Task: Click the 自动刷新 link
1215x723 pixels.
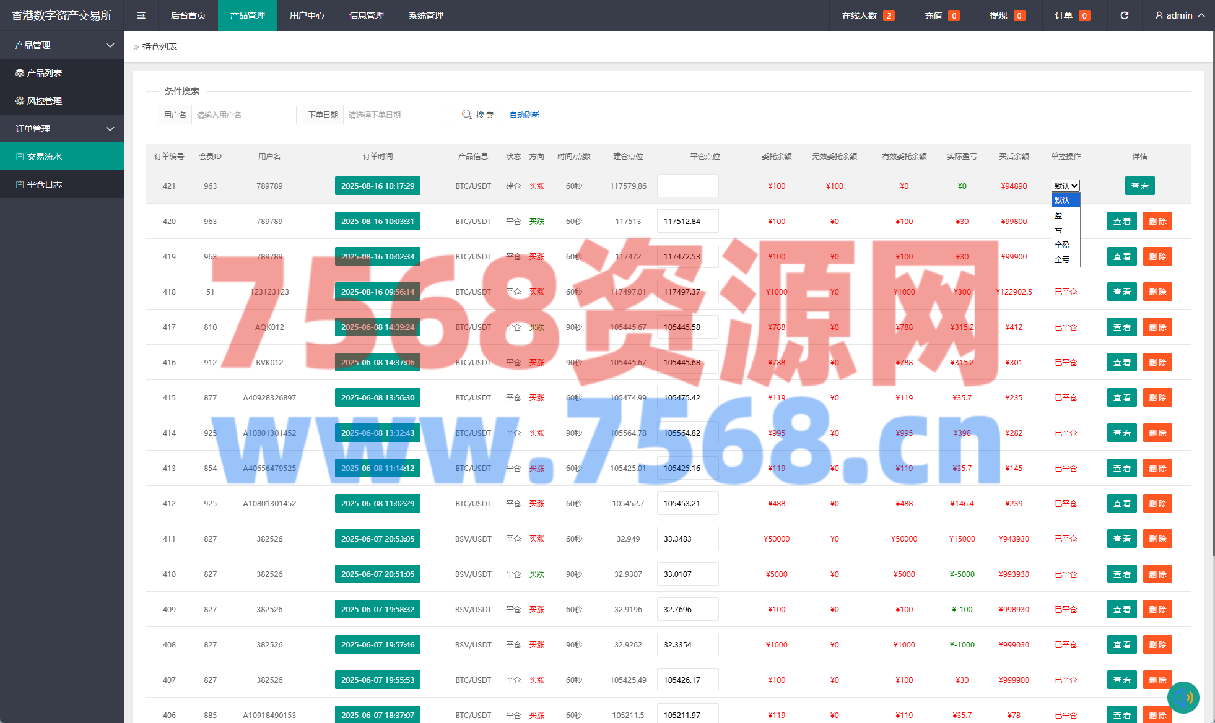Action: click(524, 115)
